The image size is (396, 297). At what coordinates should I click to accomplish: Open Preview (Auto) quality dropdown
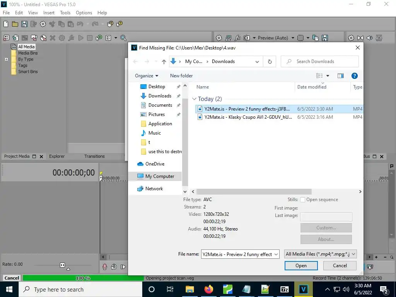[293, 38]
